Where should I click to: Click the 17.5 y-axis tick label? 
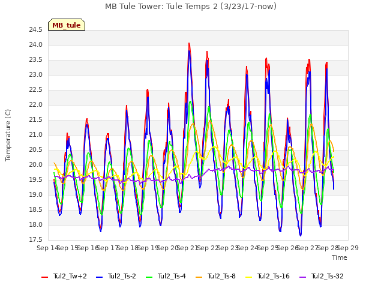36,239
